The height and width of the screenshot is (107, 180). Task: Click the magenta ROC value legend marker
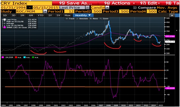[3, 57]
